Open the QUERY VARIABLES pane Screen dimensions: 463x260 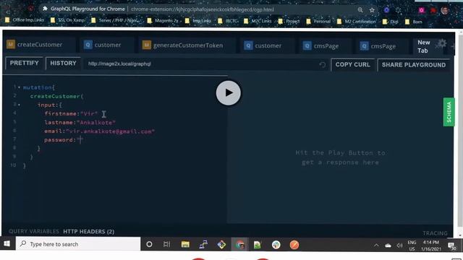click(x=34, y=231)
